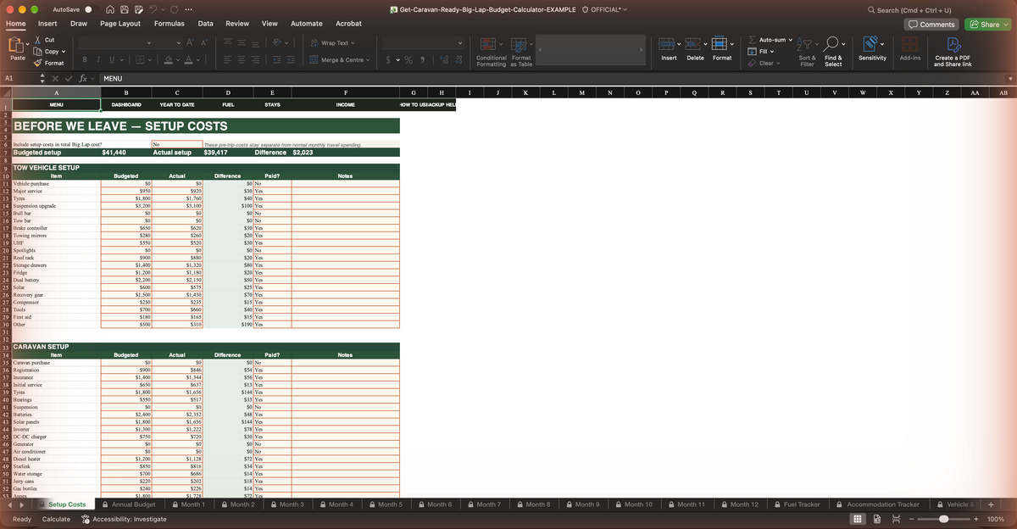Image resolution: width=1017 pixels, height=529 pixels.
Task: Click Accessibility: Investigate in status bar
Action: pos(124,519)
